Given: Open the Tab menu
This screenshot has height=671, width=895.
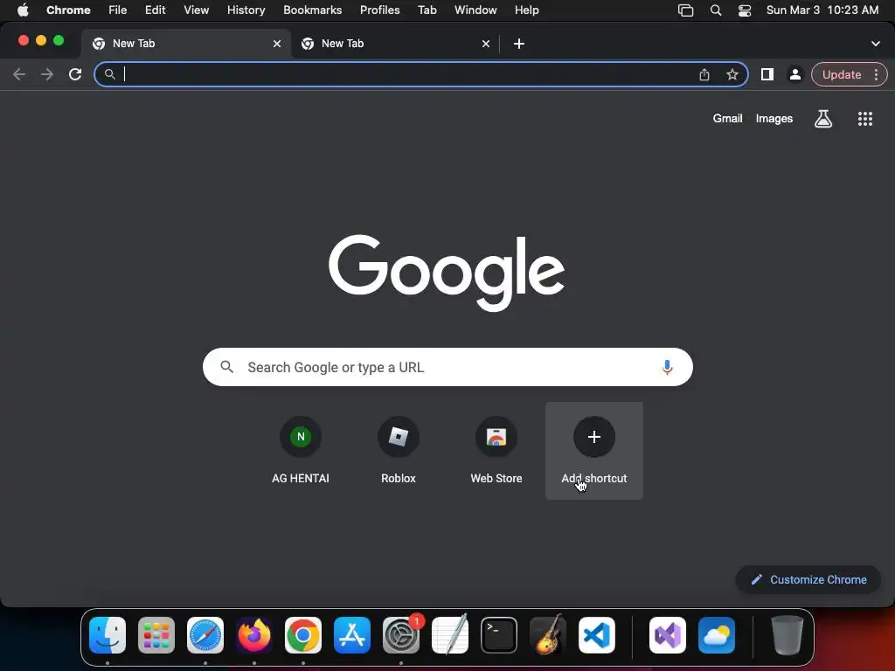Looking at the screenshot, I should click(x=427, y=10).
